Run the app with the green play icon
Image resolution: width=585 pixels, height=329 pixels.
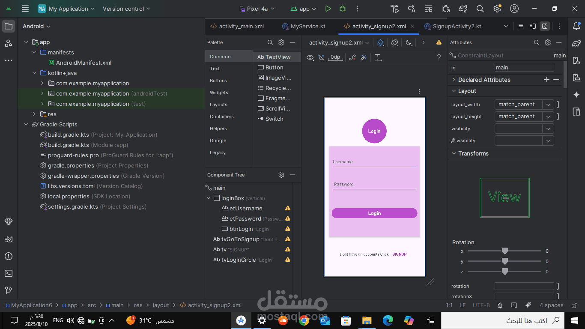pyautogui.click(x=328, y=9)
